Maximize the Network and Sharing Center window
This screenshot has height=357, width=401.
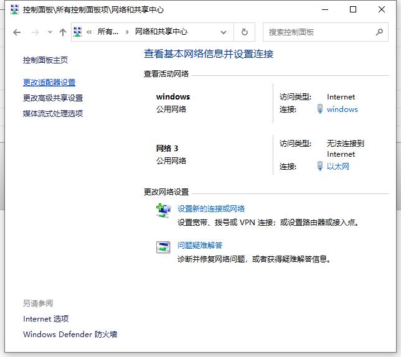coord(353,10)
